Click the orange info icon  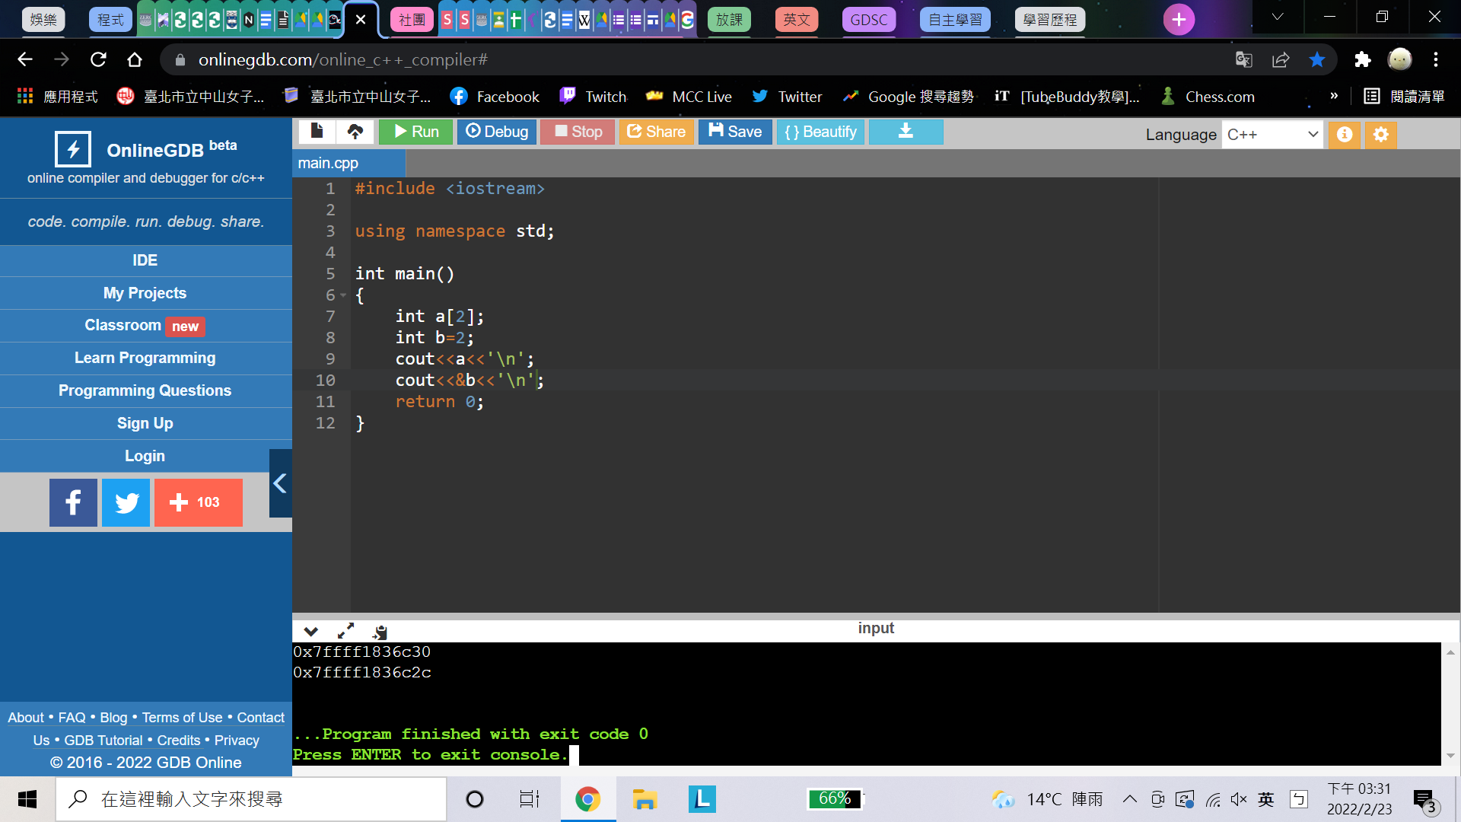(1345, 135)
